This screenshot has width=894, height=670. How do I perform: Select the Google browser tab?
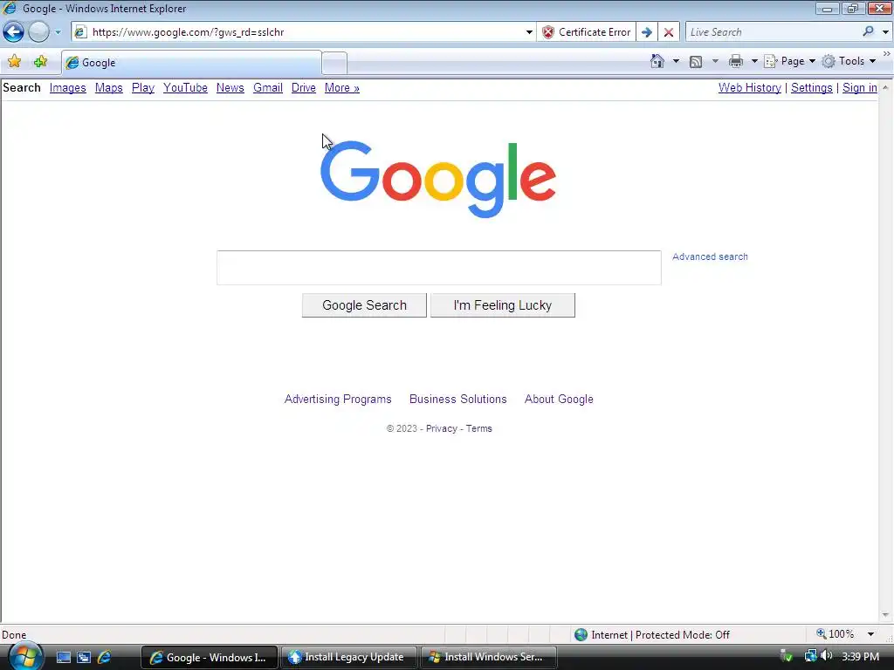tap(191, 63)
